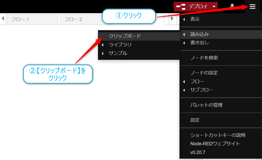Visit Node-REDウェブサイト link
Screen dimensions: 262x160
[x=221, y=144]
